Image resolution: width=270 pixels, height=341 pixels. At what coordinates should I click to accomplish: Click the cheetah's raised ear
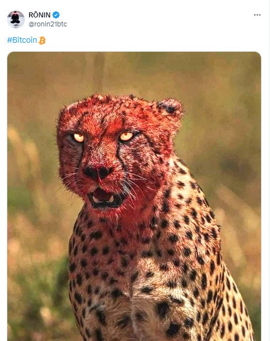[169, 107]
